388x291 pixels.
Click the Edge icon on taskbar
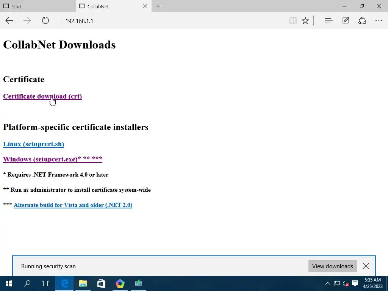(x=64, y=283)
